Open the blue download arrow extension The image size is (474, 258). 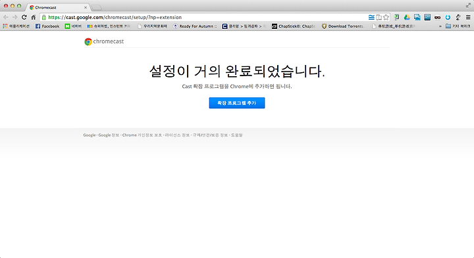448,17
